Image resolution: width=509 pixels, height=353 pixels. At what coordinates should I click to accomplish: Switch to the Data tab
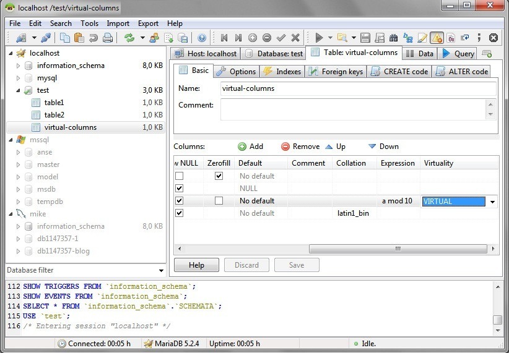coord(420,54)
